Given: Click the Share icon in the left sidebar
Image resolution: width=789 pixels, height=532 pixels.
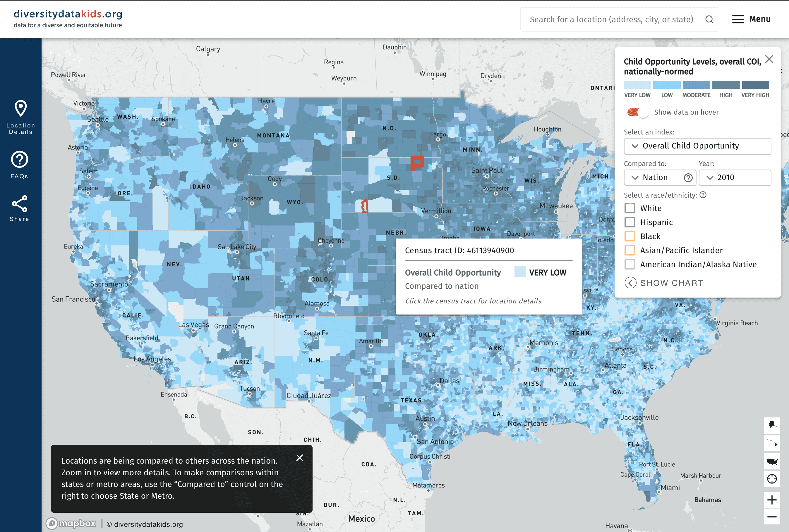Looking at the screenshot, I should tap(20, 203).
